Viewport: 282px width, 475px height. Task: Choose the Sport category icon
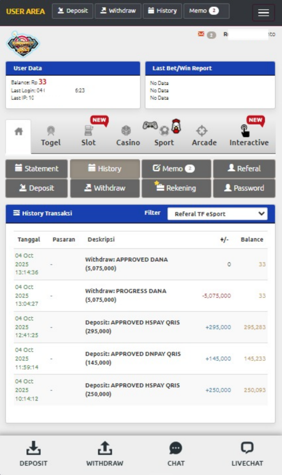164,135
